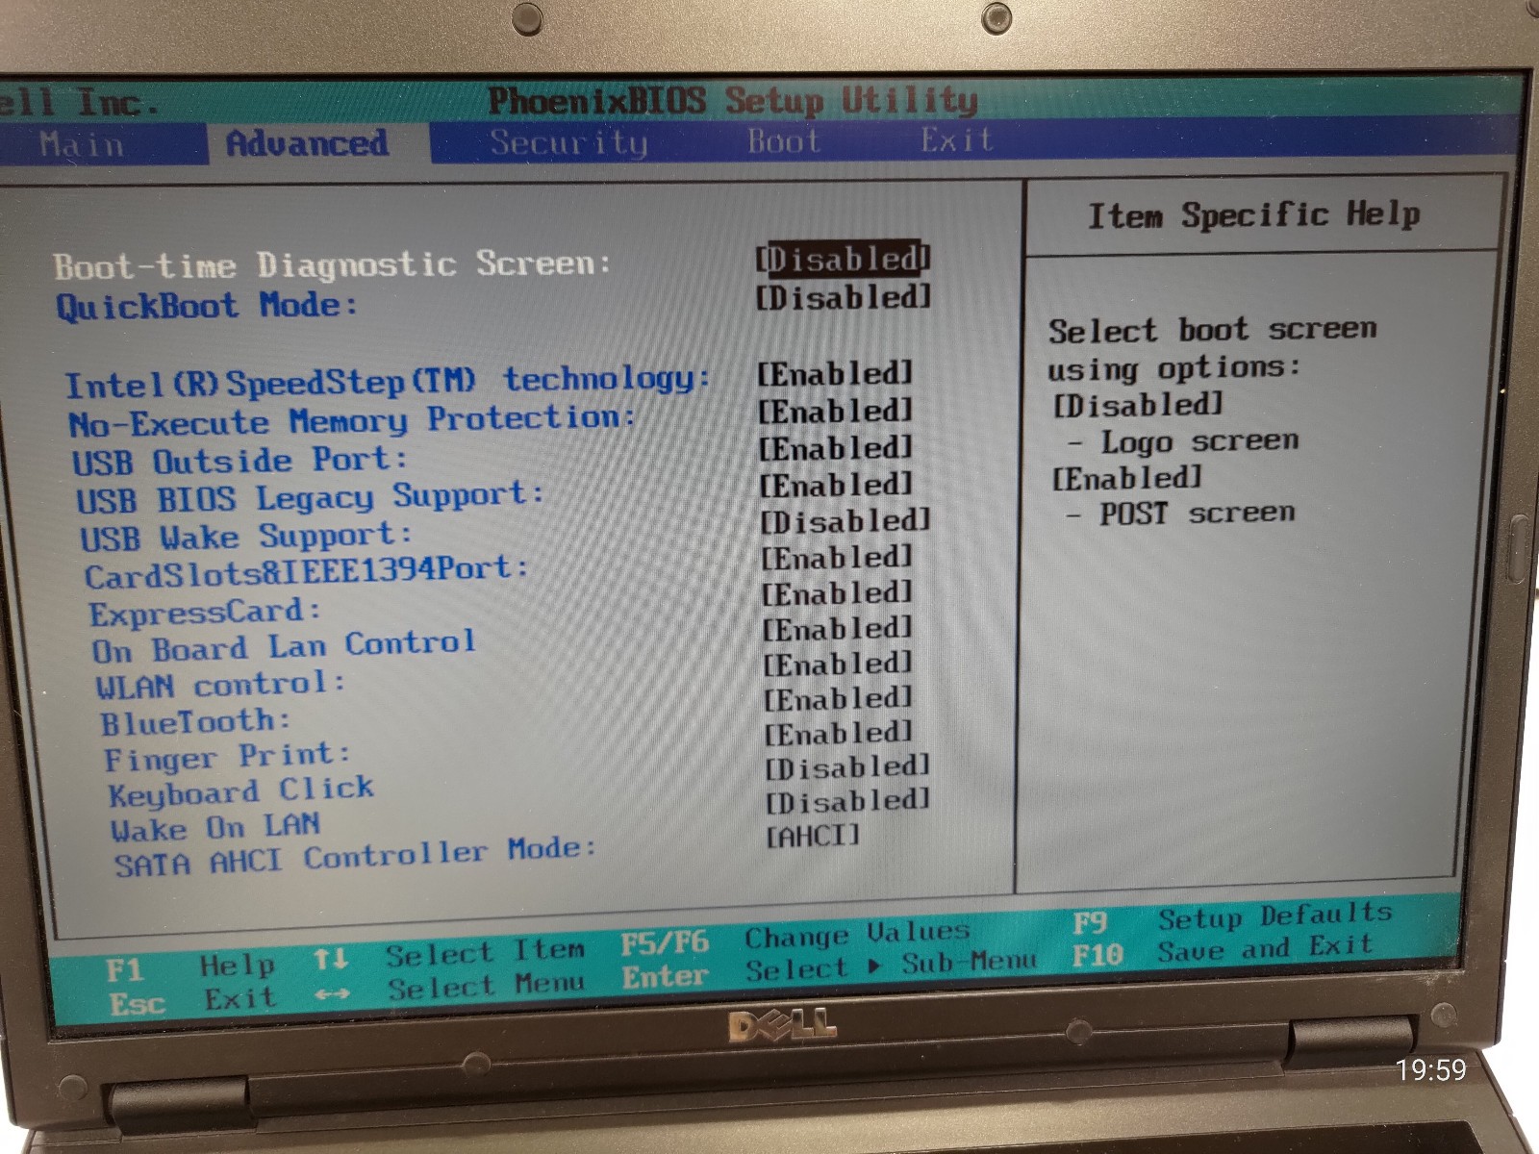Select Wake On LAN label
The height and width of the screenshot is (1154, 1539).
point(215,827)
